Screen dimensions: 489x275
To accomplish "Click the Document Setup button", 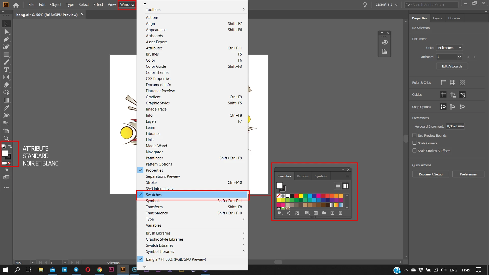I will coord(430,174).
